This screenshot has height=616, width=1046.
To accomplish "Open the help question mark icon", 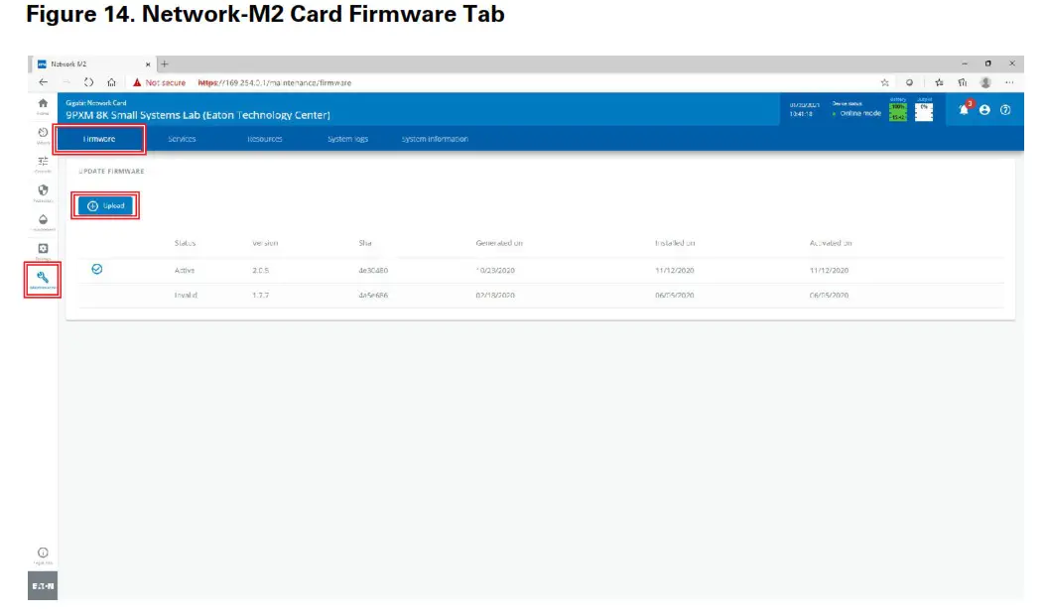I will 1005,110.
